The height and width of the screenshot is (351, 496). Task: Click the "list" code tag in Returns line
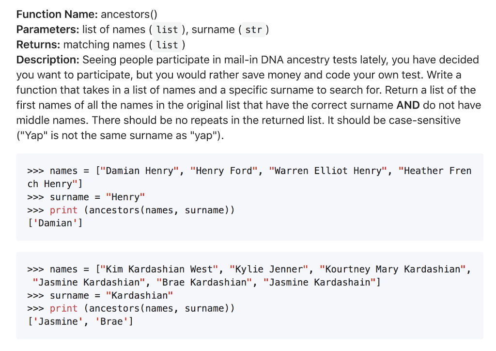[167, 45]
